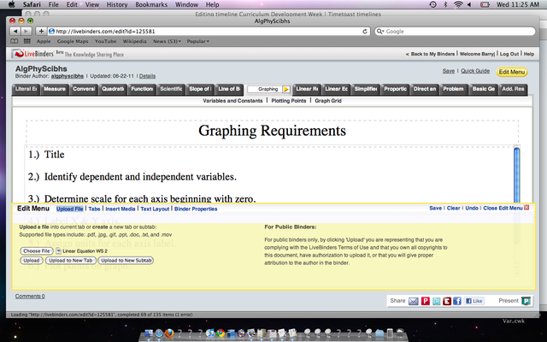Screen dimensions: 547x342
Task: Open Wi-Fi status menu icon
Action: (458, 4)
